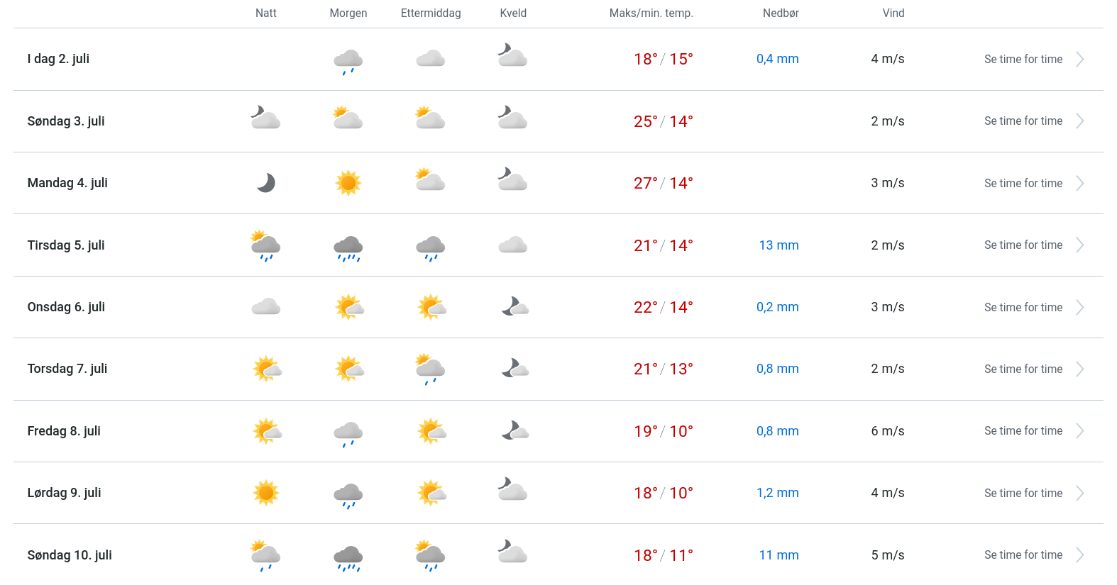This screenshot has width=1117, height=585.
Task: Click today's morning rain cloud icon
Action: [348, 61]
